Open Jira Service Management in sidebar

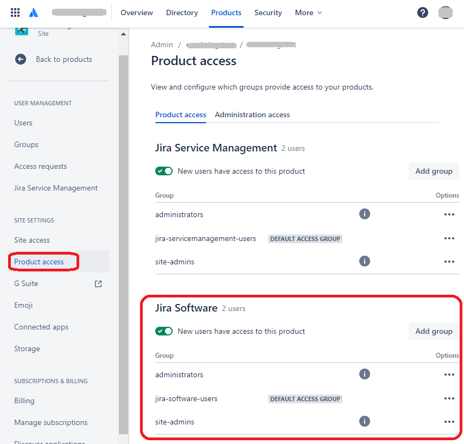pyautogui.click(x=56, y=188)
